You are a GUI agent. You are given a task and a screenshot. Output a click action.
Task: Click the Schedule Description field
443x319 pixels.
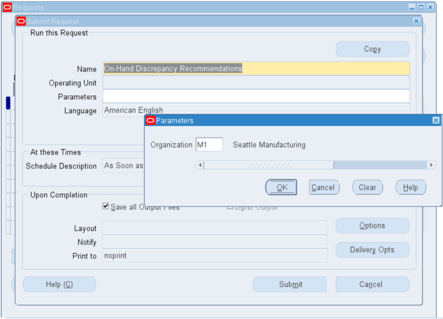[123, 165]
